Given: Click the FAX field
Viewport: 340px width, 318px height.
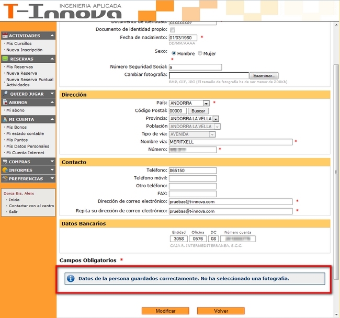Looking at the screenshot, I should pos(192,194).
